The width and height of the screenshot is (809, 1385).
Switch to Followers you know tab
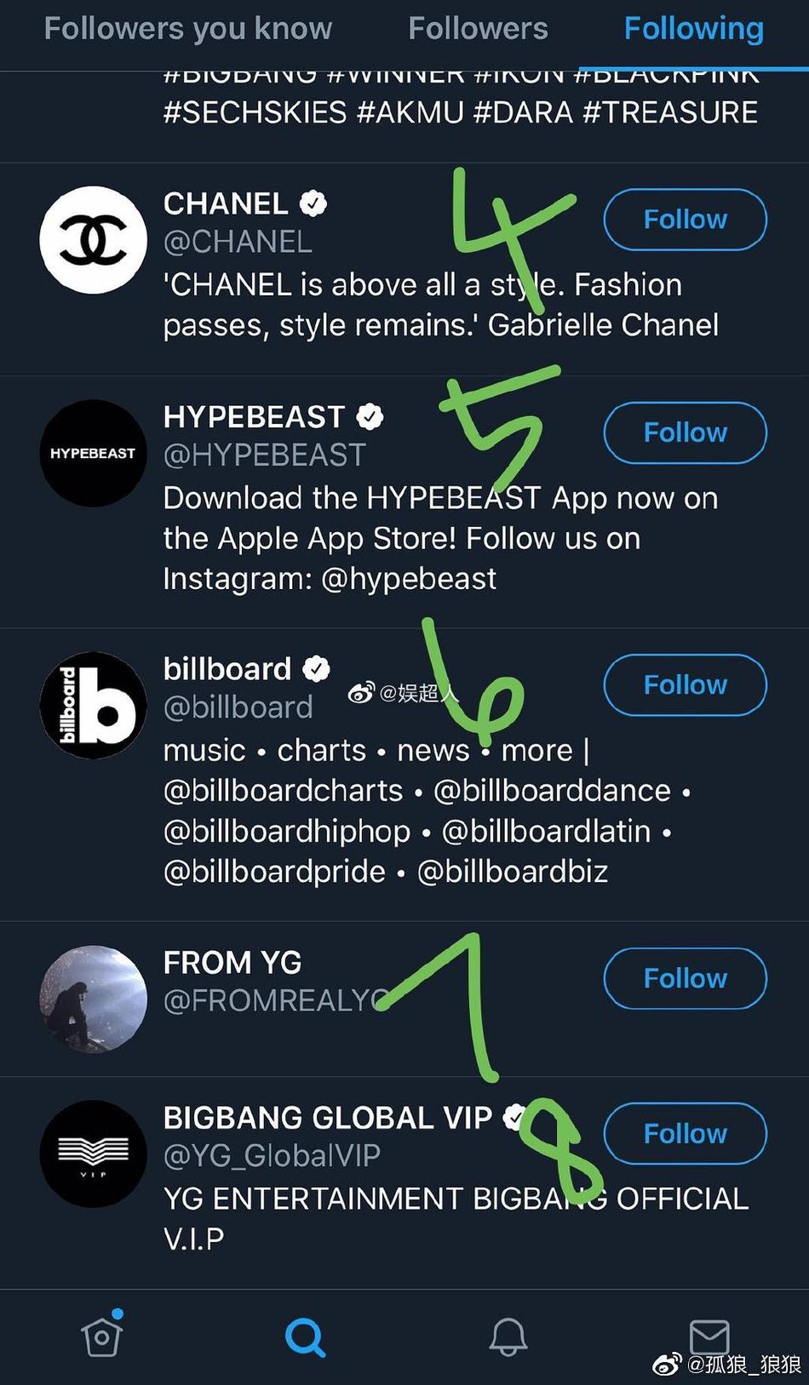188,29
